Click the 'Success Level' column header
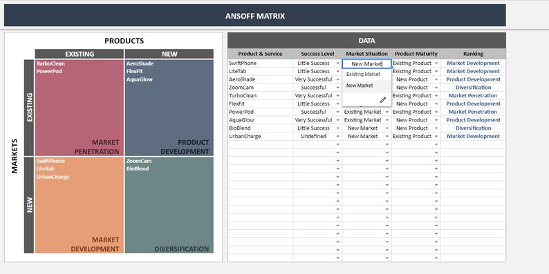Viewport: 549px width, 274px height. tap(317, 54)
